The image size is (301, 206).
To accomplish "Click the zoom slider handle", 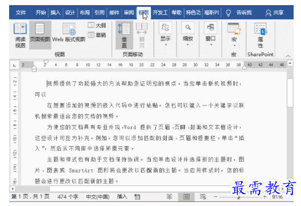I will 238,197.
